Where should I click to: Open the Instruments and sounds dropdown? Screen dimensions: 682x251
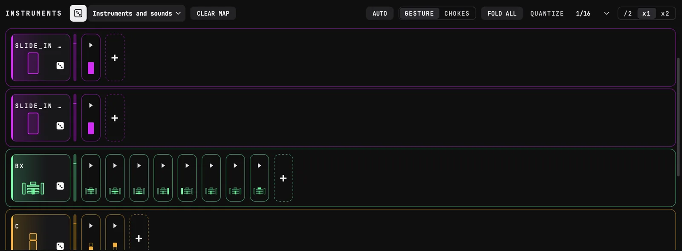136,13
